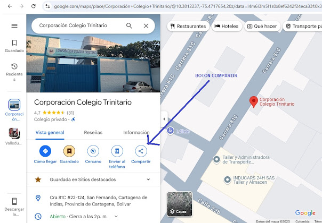Click the Google logo on map
The height and width of the screenshot is (223, 322).
[x=305, y=213]
